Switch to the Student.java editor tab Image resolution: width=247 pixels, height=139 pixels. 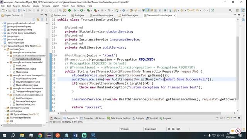point(58,15)
